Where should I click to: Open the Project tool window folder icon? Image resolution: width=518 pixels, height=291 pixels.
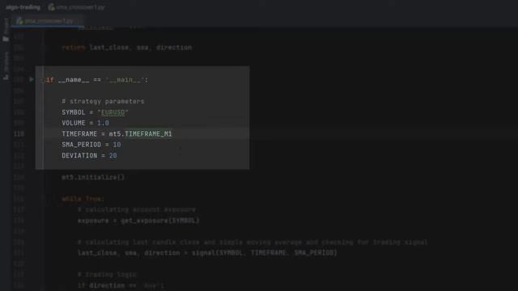(6, 39)
